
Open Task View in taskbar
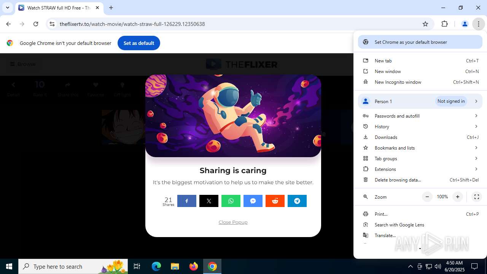click(137, 266)
